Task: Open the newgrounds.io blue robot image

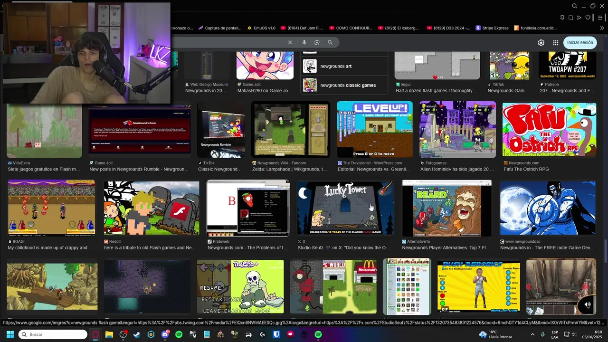Action: 548,208
